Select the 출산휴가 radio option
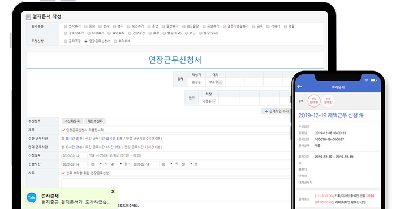Screen dimensions: 396x209 click(163, 26)
